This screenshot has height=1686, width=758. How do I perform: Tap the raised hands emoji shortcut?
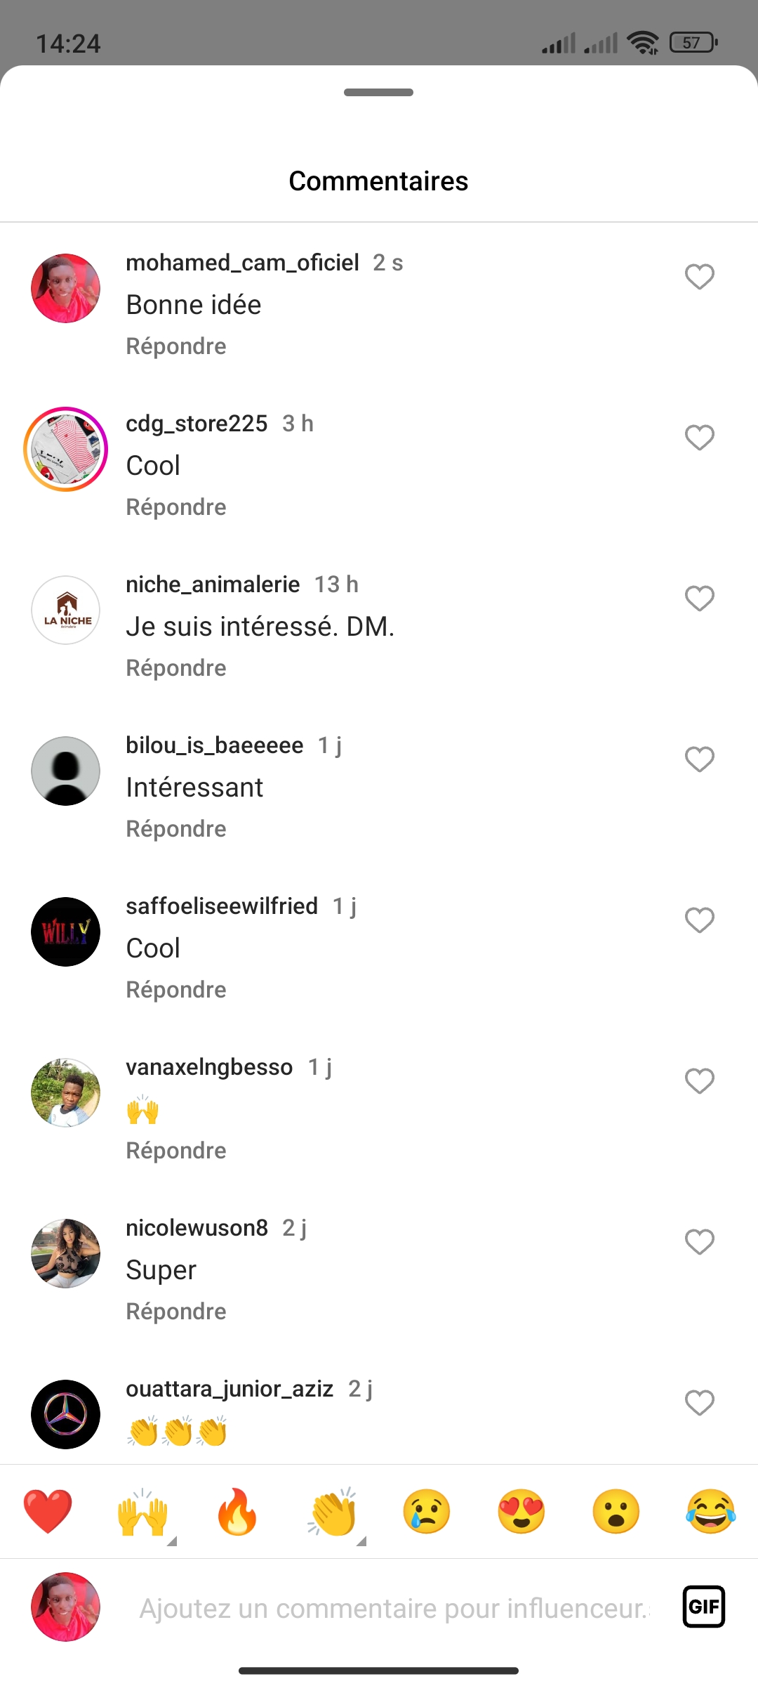tap(142, 1511)
